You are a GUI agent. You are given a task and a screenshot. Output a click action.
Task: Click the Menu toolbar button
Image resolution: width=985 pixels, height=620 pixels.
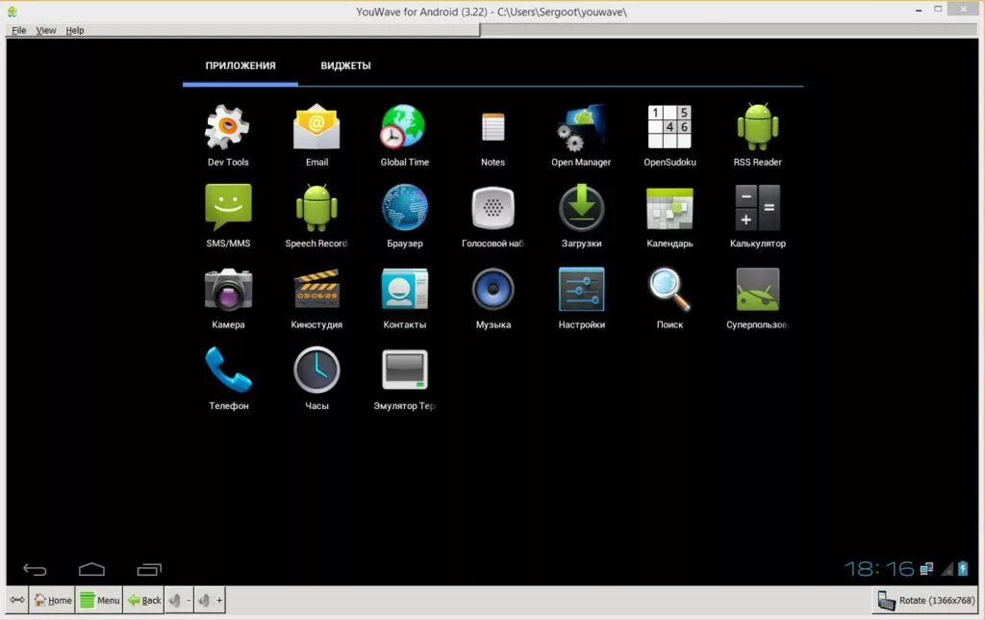click(x=99, y=601)
